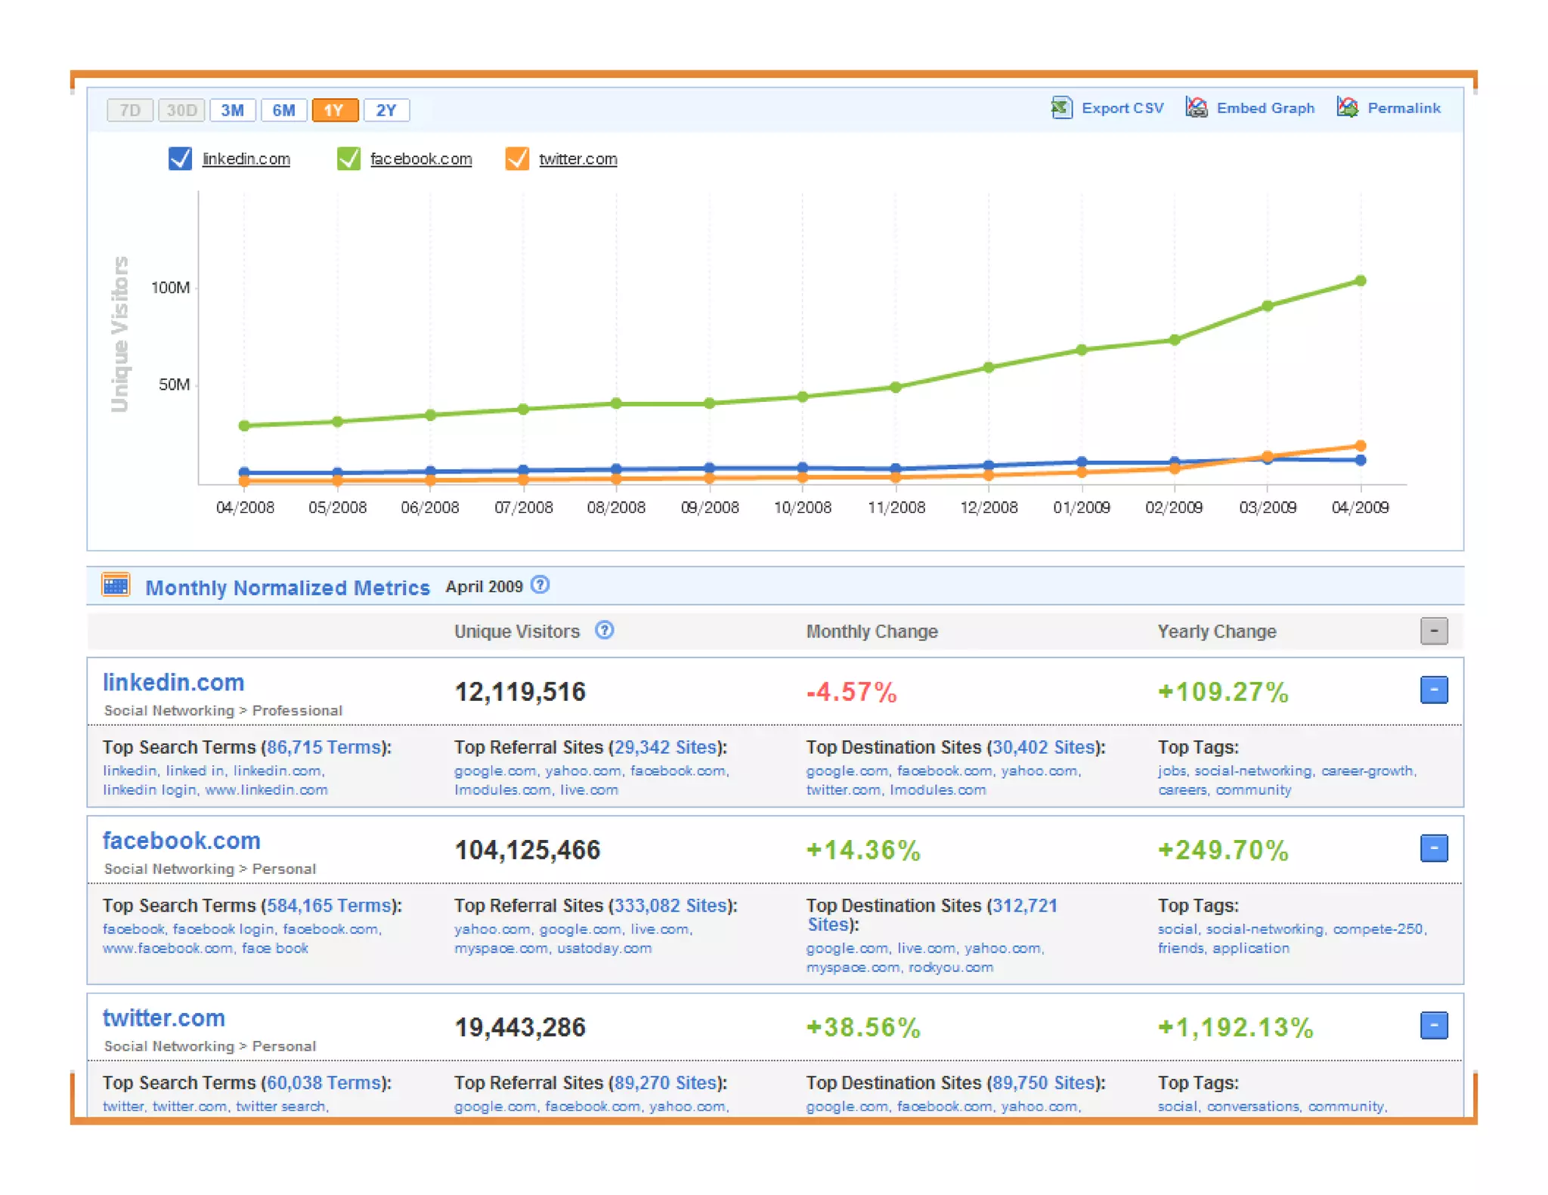Click help icon next to April 2009
This screenshot has width=1548, height=1195.
click(540, 585)
